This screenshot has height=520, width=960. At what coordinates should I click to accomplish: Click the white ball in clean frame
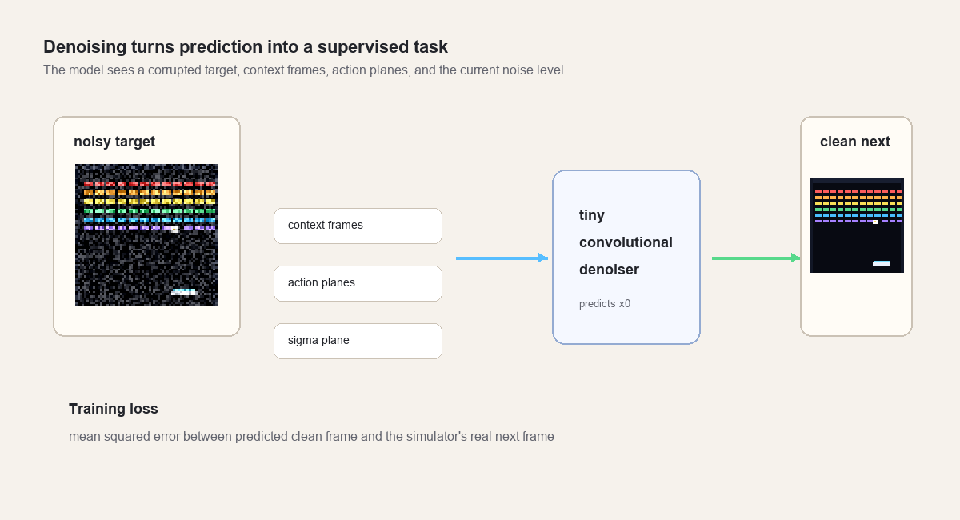coord(875,222)
